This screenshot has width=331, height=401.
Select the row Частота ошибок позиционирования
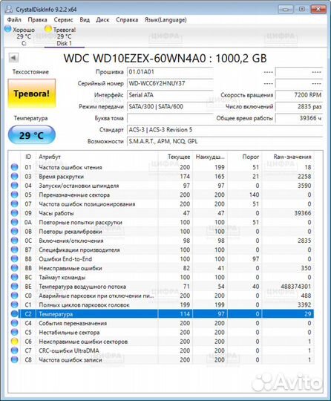point(161,203)
